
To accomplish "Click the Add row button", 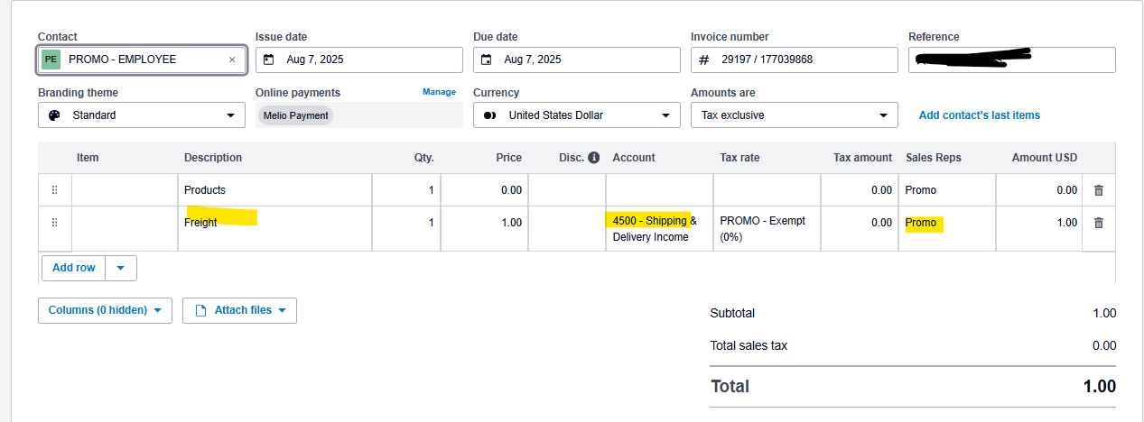I will tap(73, 268).
